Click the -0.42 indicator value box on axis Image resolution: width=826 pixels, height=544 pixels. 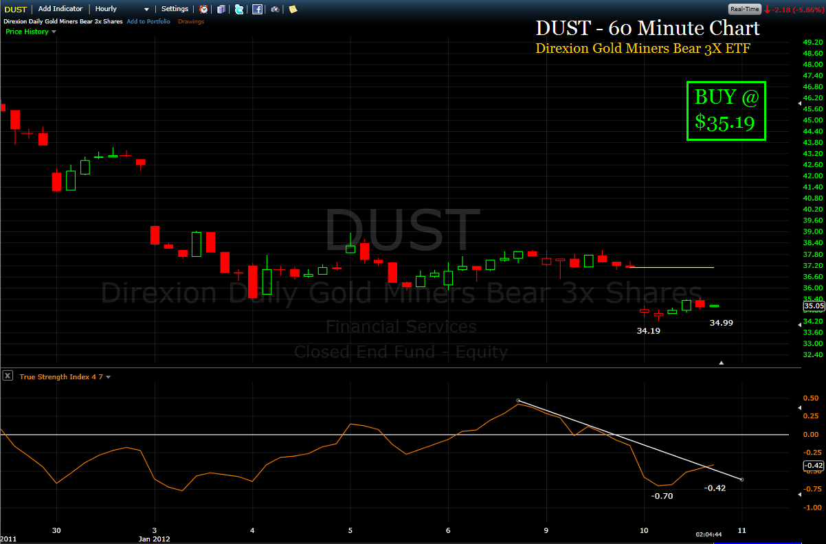pyautogui.click(x=813, y=466)
